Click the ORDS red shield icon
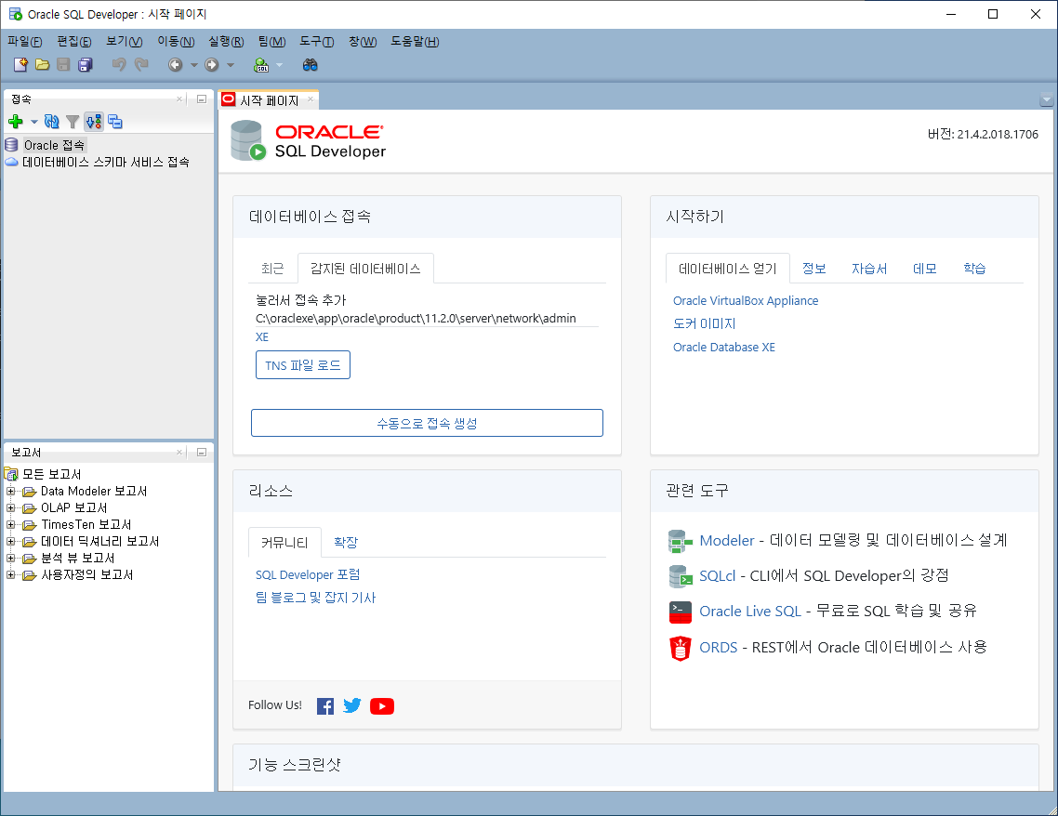This screenshot has width=1058, height=816. point(681,648)
